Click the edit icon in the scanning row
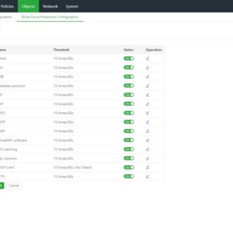 [147, 149]
